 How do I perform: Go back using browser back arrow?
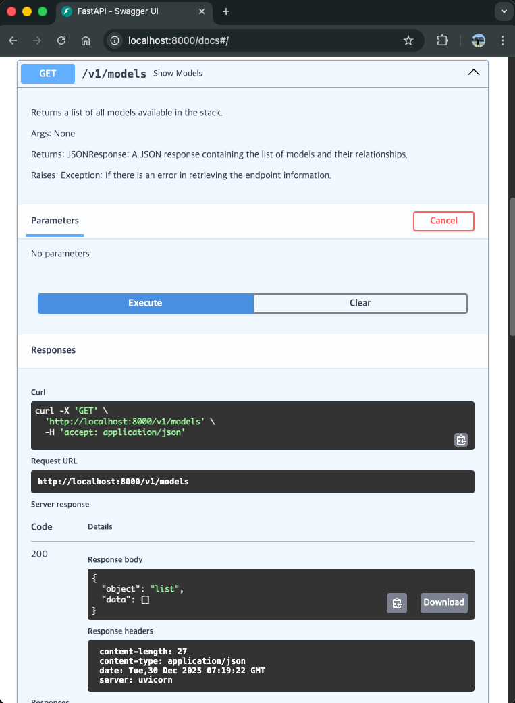(x=13, y=40)
